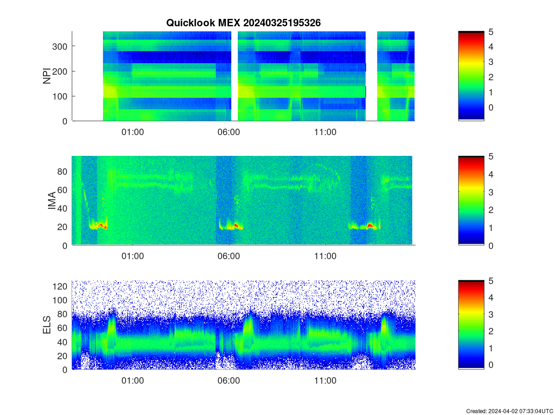Screen dimensions: 554x415
Task: Click the NPI axis label
Action: click(47, 76)
